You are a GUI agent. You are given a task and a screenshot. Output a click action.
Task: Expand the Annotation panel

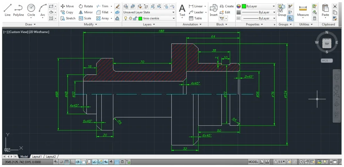tap(192, 25)
